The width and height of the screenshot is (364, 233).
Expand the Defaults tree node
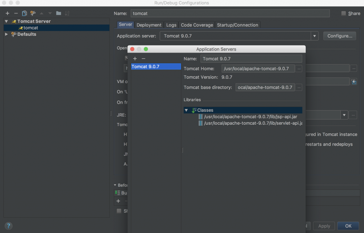pos(6,34)
